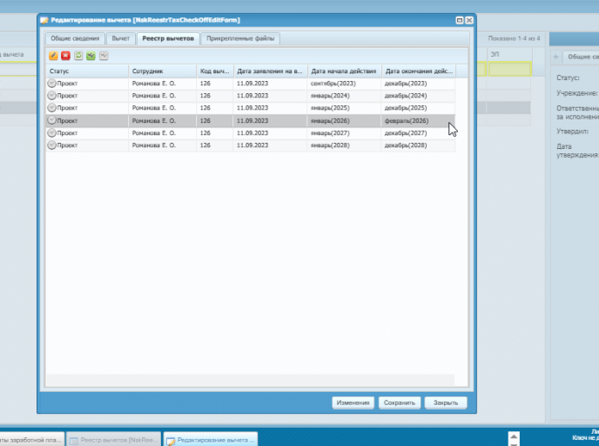
Task: Sort by Дата начала действия header
Action: coord(345,71)
